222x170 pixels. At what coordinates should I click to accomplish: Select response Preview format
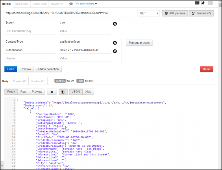[37, 92]
